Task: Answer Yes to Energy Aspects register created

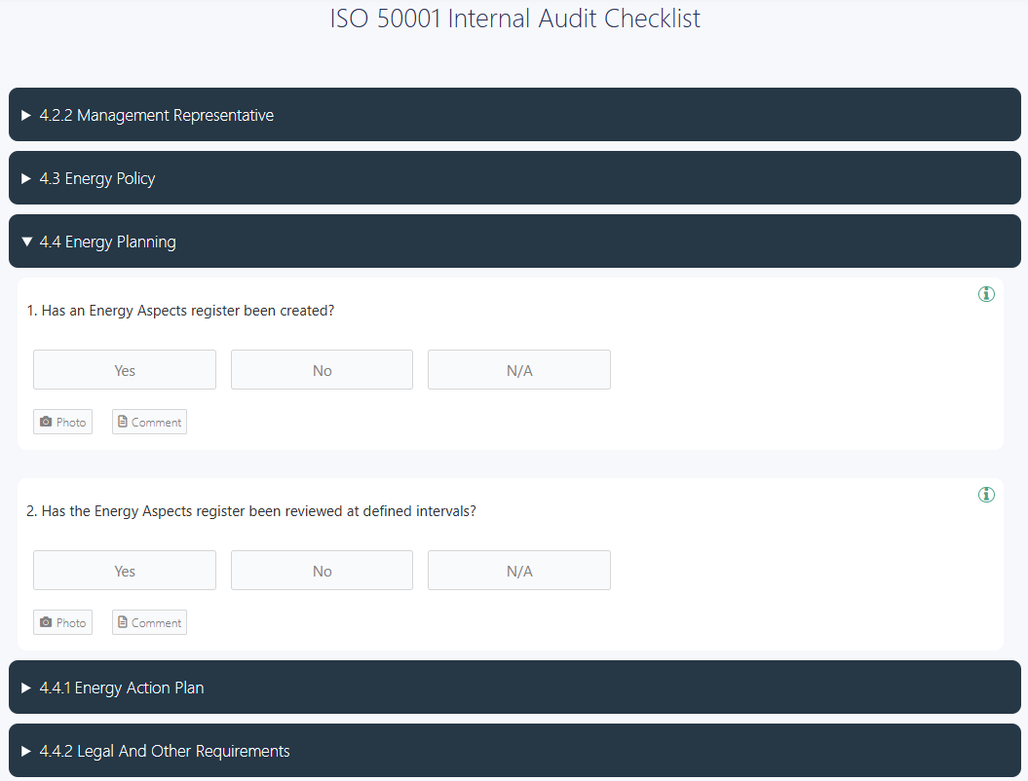Action: click(125, 369)
